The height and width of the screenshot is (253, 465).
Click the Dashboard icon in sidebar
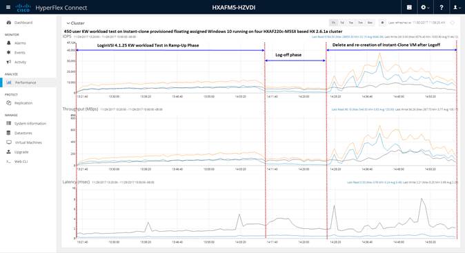[8, 23]
